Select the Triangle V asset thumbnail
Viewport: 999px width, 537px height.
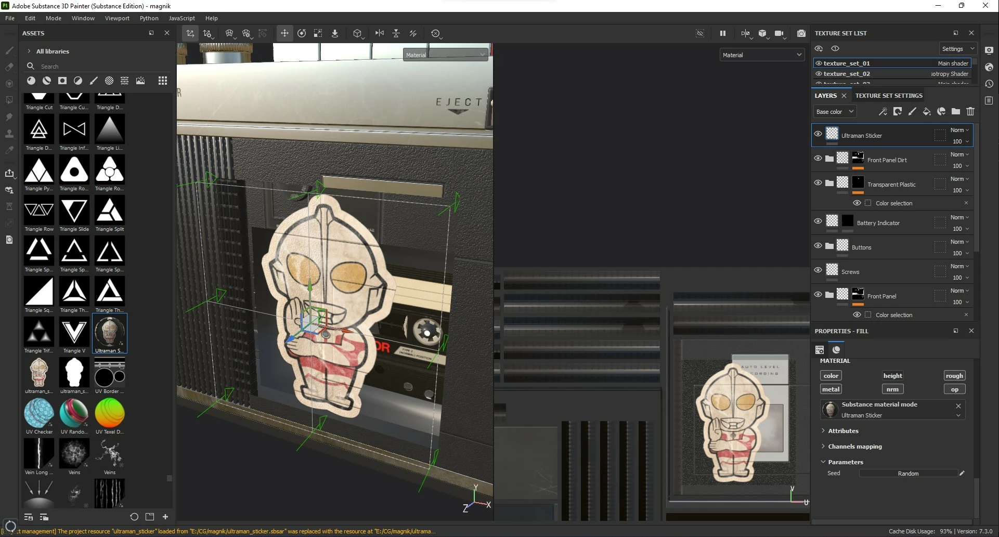74,333
